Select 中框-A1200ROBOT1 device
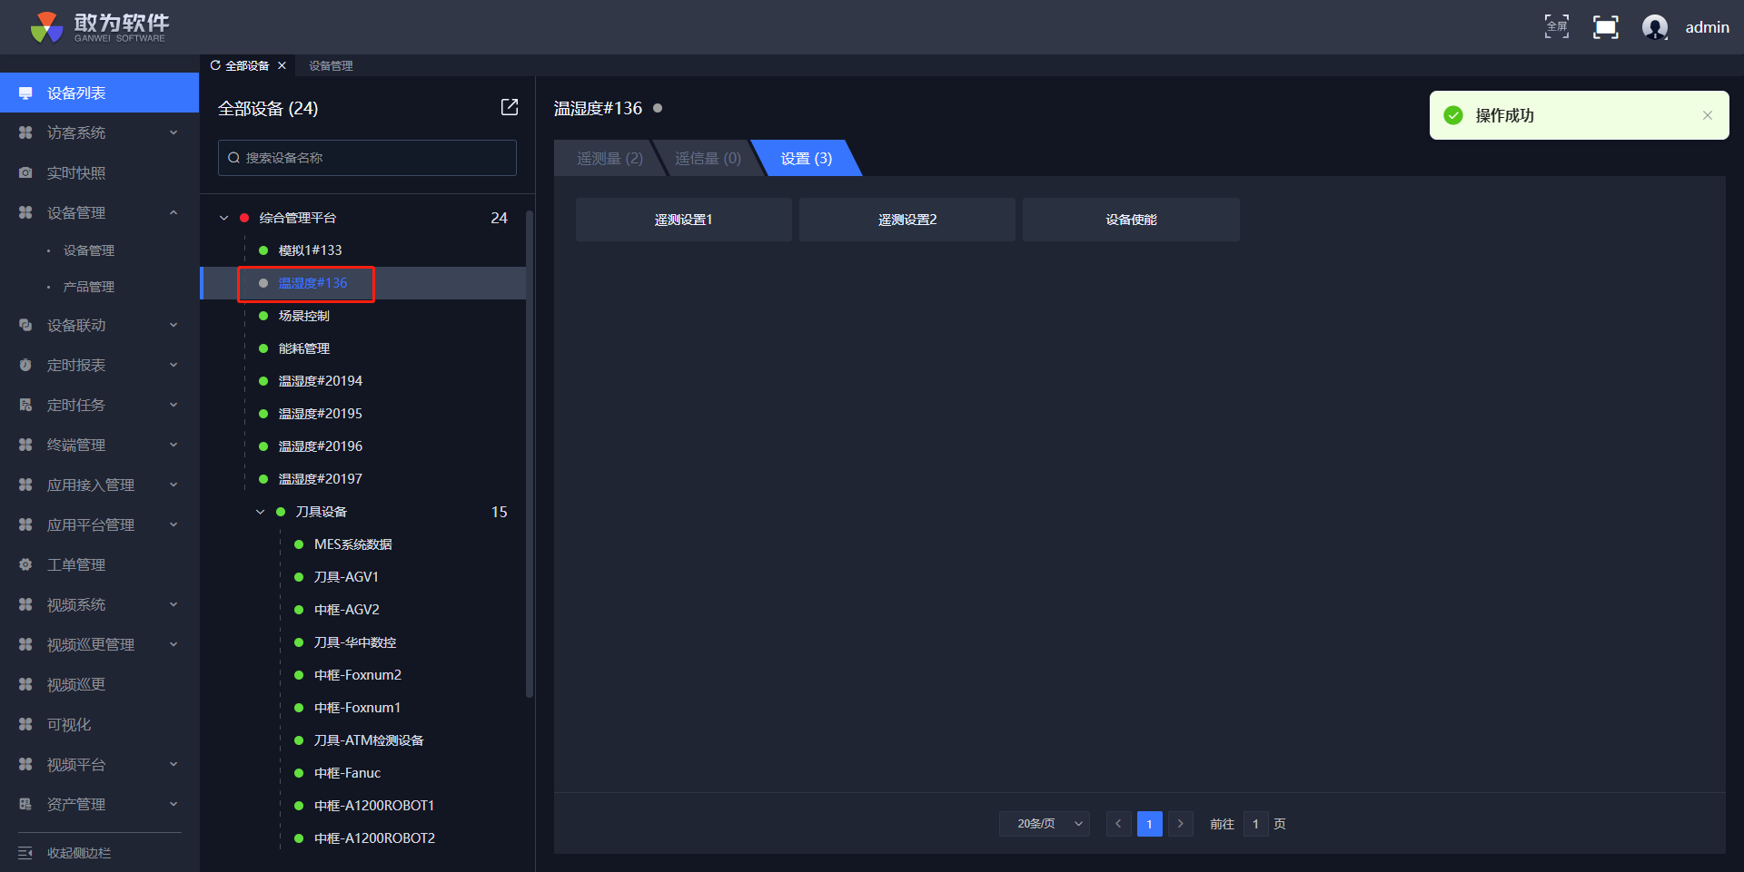 (x=374, y=806)
